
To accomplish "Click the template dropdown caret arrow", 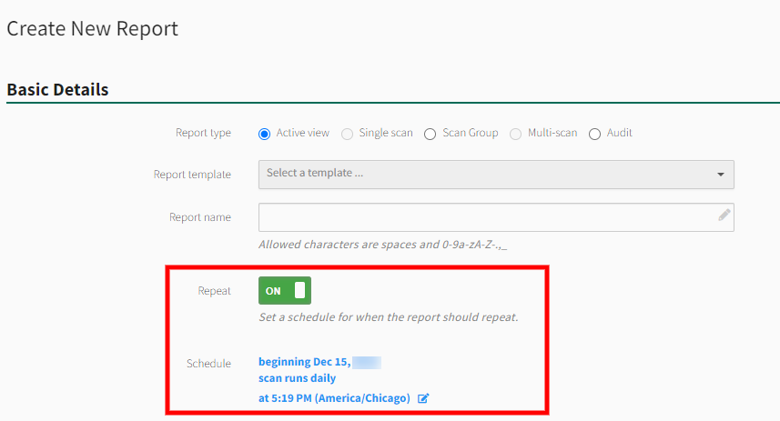I will (720, 174).
